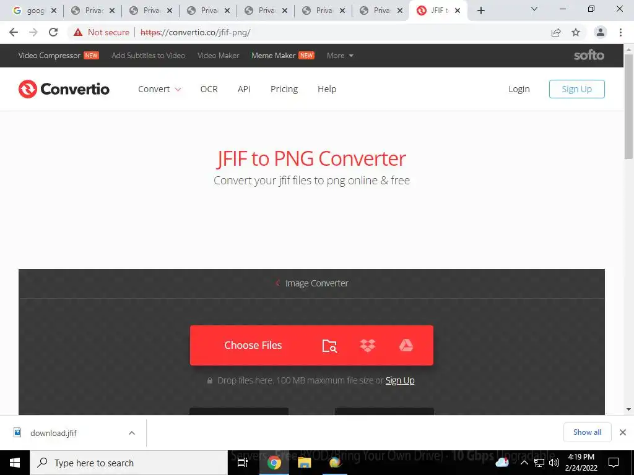
Task: Click the Sign Up button in header
Action: pos(576,89)
